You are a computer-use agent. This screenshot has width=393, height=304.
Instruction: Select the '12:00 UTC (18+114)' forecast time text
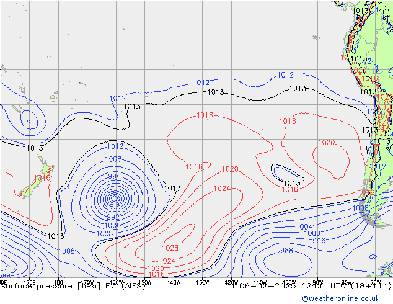click(x=347, y=286)
